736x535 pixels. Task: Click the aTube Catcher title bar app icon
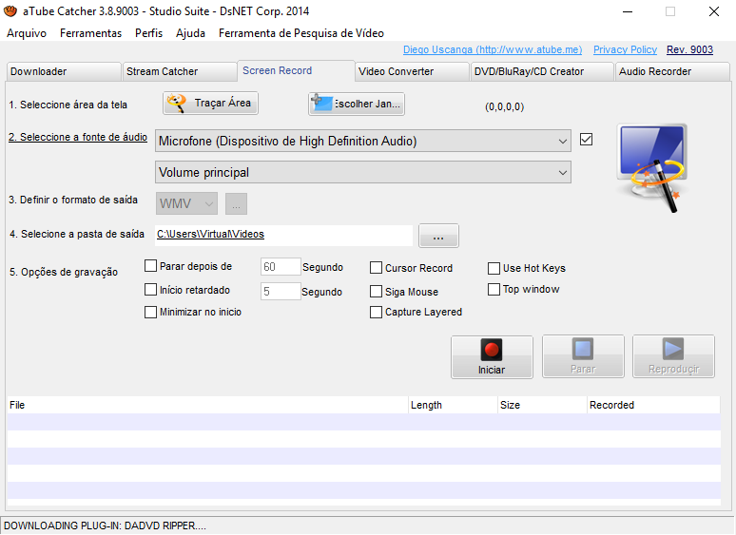click(10, 10)
